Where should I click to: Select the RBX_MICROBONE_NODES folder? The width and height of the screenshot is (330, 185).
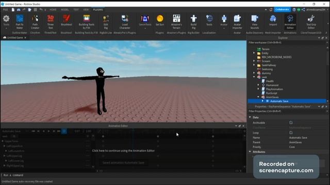pos(276,57)
